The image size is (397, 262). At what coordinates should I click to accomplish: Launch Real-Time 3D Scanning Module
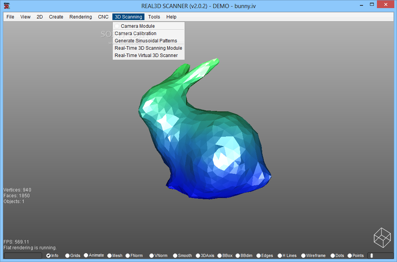(x=149, y=48)
